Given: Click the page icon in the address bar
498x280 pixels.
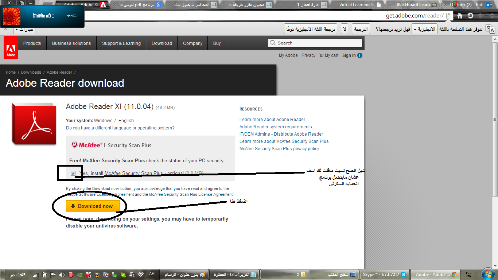Looking at the screenshot, I should coord(448,16).
